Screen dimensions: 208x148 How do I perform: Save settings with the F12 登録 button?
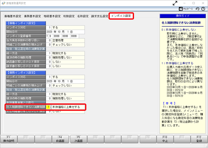coord(199,139)
